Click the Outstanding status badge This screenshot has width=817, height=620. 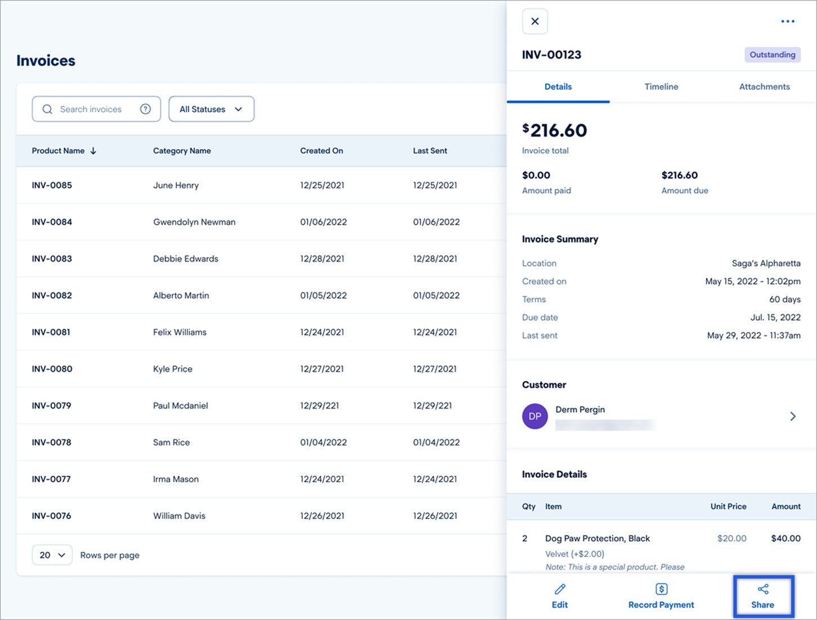(x=773, y=55)
